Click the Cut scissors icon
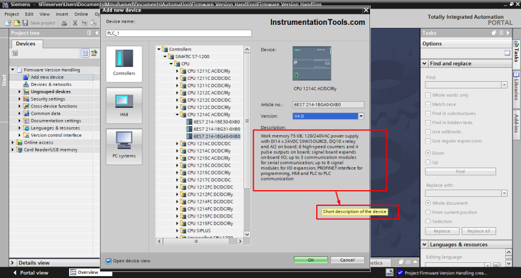The height and width of the screenshot is (278, 521). coord(75,23)
